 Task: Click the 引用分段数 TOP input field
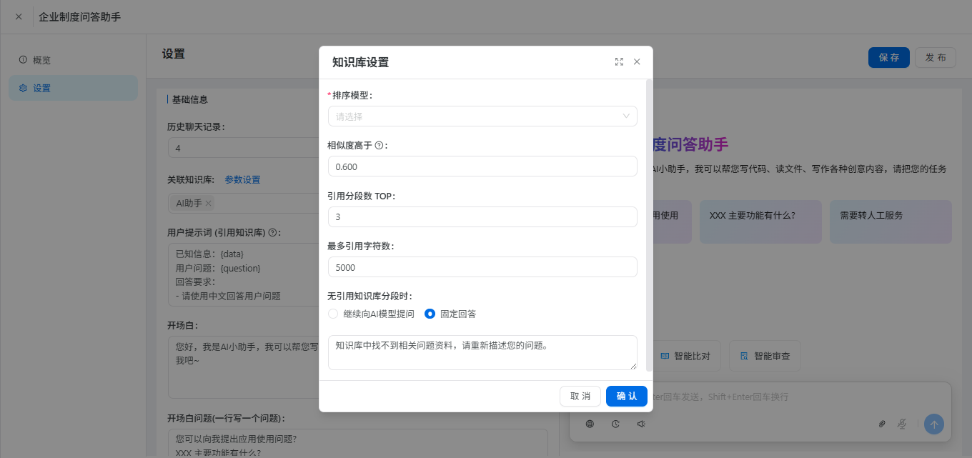coord(482,216)
